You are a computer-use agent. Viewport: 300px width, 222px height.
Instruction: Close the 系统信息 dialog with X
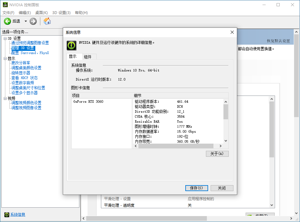(x=232, y=32)
